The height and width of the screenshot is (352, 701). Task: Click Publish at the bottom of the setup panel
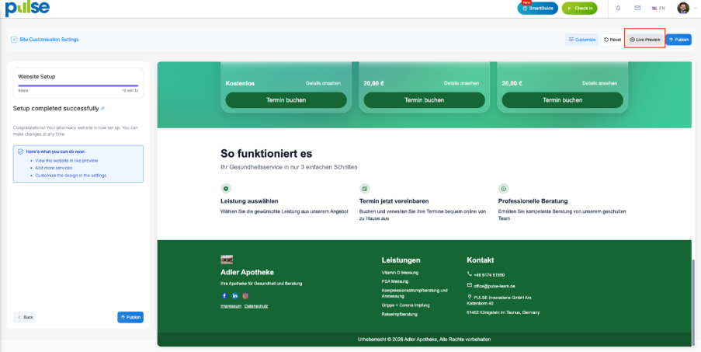[130, 317]
